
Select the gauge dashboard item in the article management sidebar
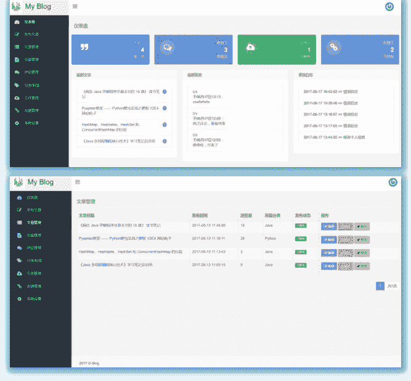tap(19, 197)
